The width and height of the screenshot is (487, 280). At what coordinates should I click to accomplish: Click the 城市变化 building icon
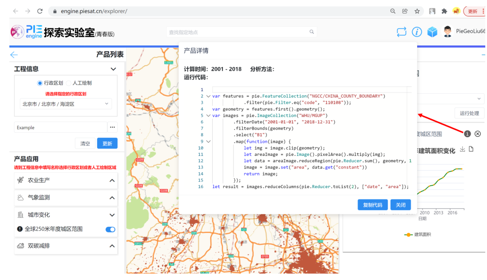[x=20, y=215]
